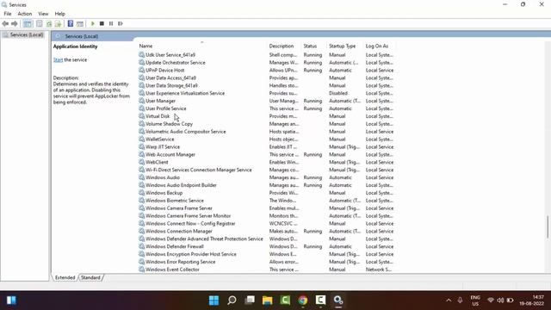The width and height of the screenshot is (551, 310).
Task: Open Properties via toolbar icon
Action: point(40,23)
